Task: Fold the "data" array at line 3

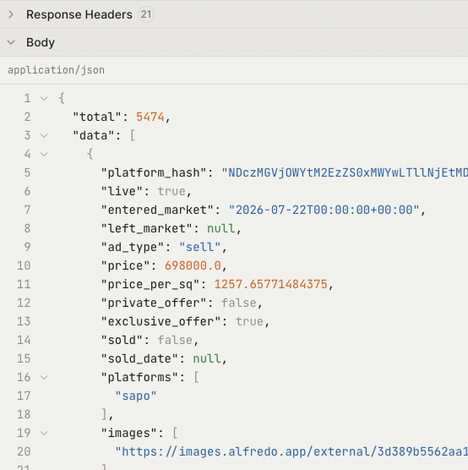Action: point(44,135)
